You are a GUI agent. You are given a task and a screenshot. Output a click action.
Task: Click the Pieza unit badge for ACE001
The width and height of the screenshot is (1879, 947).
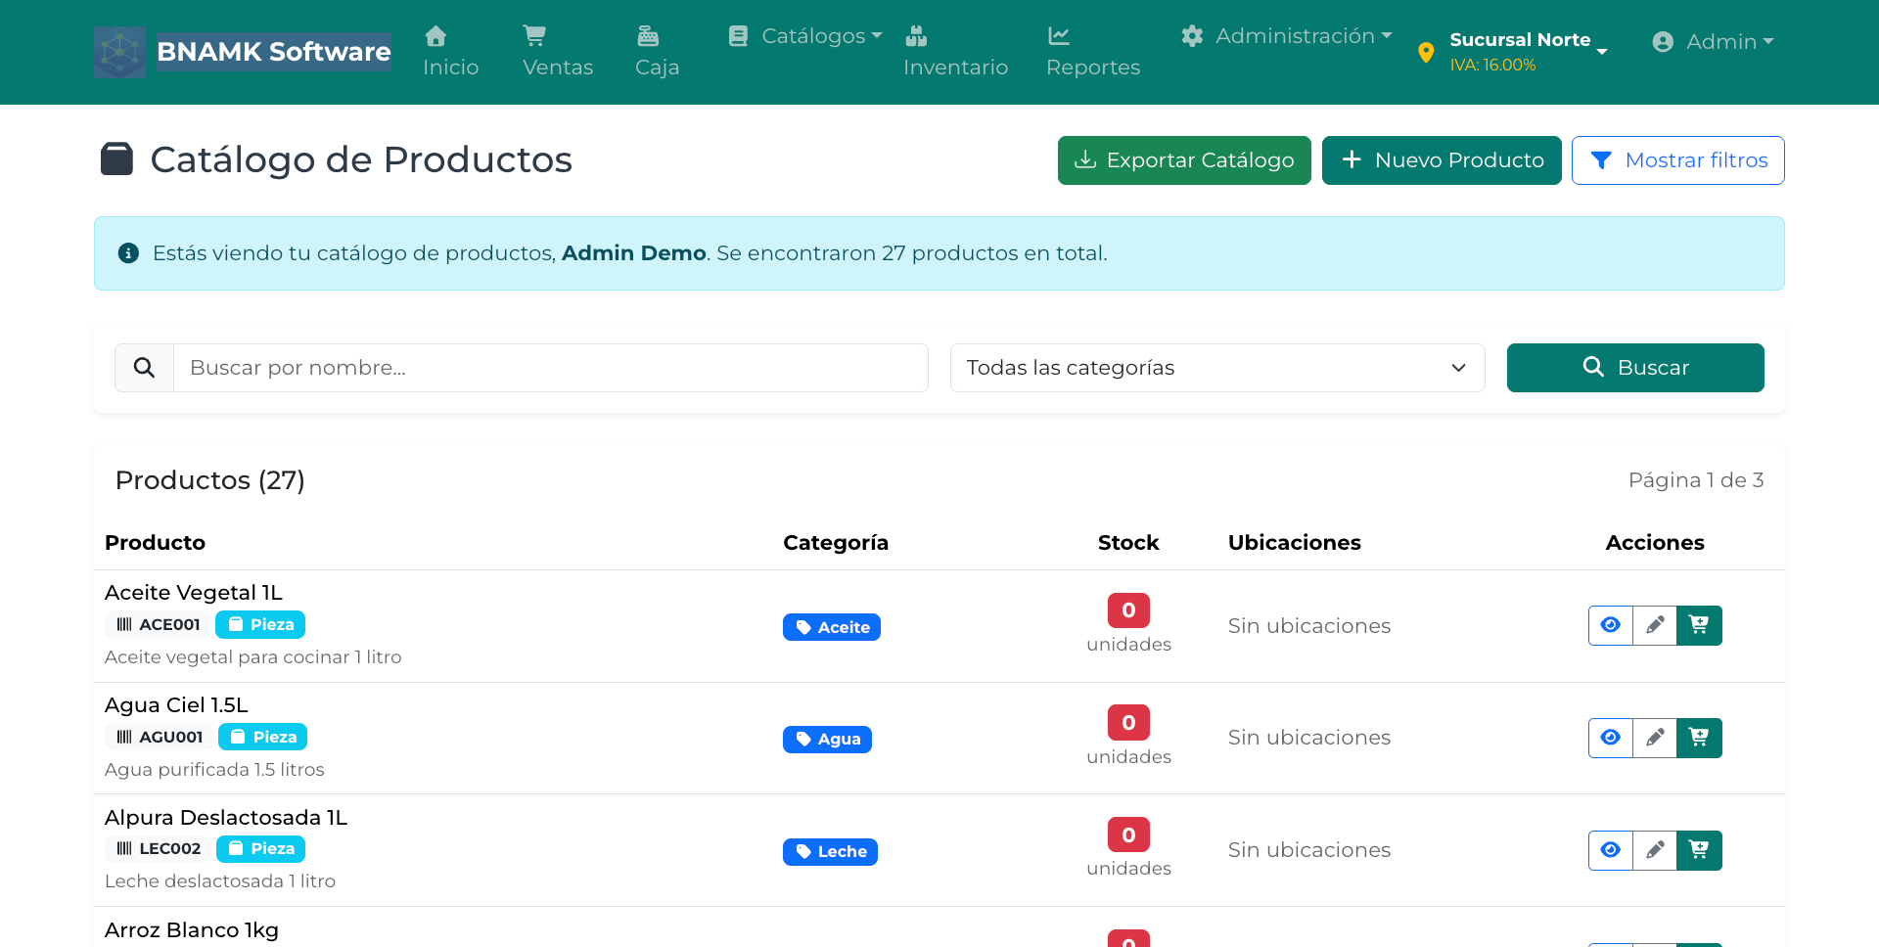pos(260,625)
